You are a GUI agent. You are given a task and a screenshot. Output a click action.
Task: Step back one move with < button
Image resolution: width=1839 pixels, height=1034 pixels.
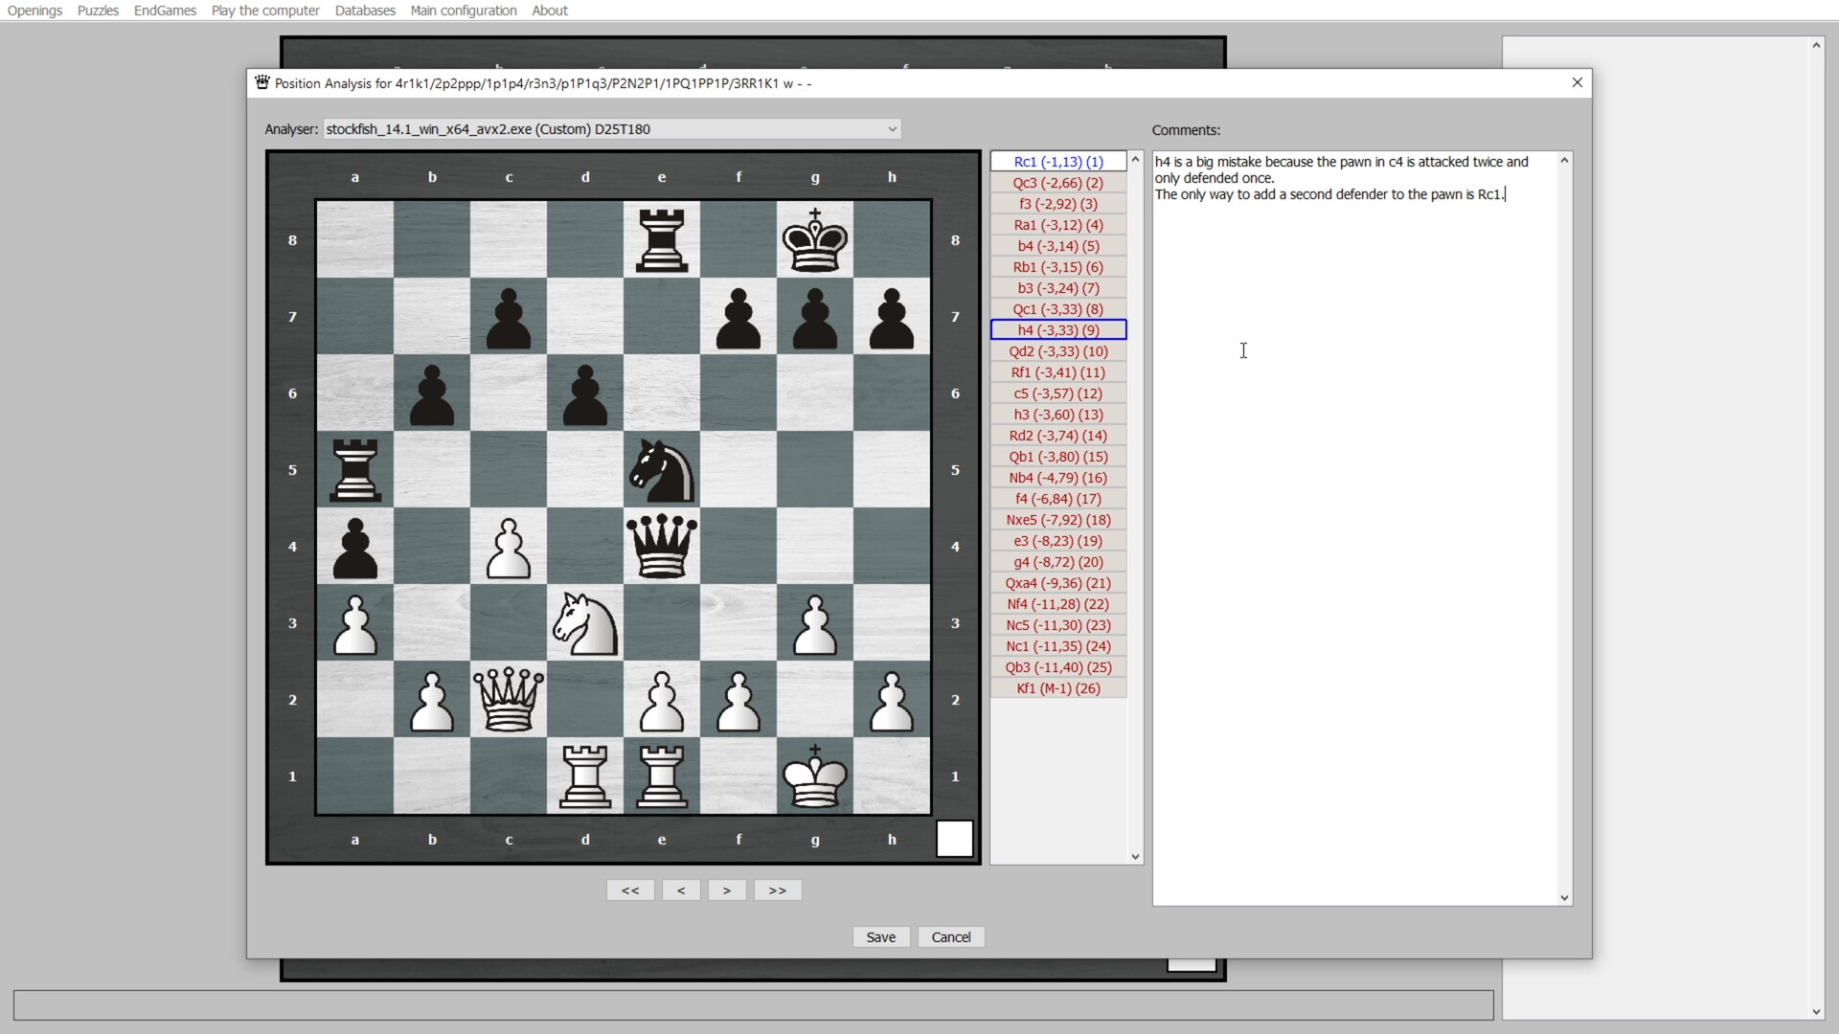pos(681,889)
